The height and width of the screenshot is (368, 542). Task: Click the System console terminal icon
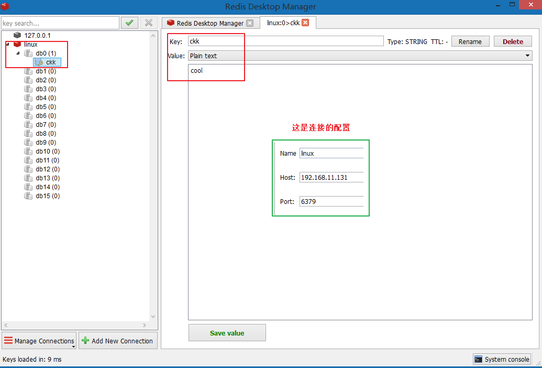pyautogui.click(x=479, y=360)
